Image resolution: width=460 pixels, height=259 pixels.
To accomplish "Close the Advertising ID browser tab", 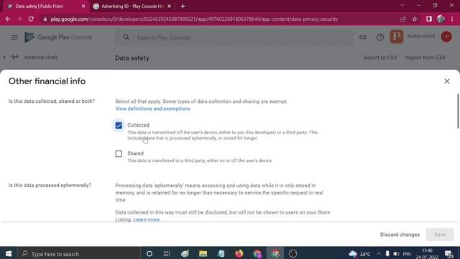I will (170, 6).
